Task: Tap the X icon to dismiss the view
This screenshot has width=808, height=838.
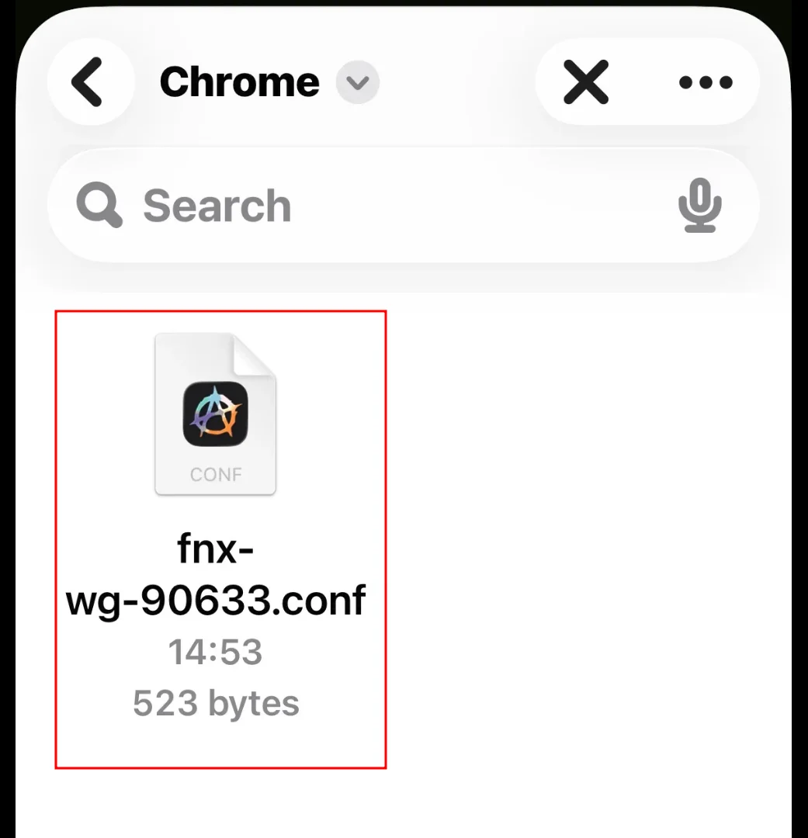Action: tap(586, 81)
